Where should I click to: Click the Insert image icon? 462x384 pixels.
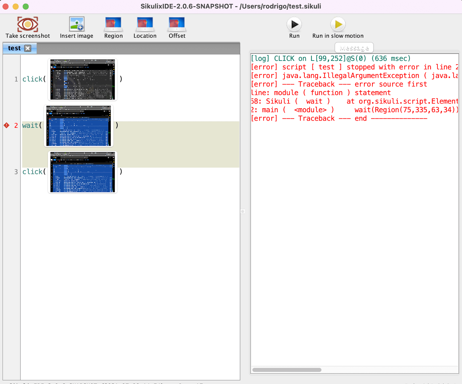[x=77, y=24]
